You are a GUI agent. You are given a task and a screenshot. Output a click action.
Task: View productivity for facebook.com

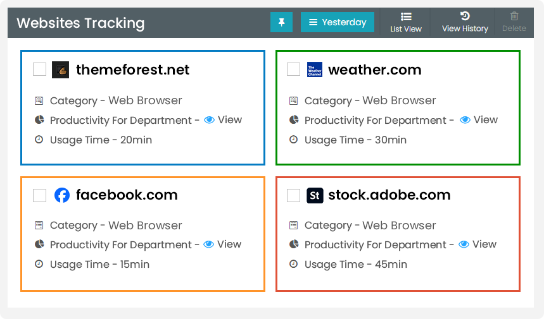tap(222, 244)
